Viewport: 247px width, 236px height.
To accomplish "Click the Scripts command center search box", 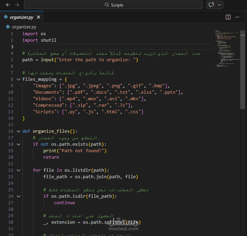I will click(114, 5).
